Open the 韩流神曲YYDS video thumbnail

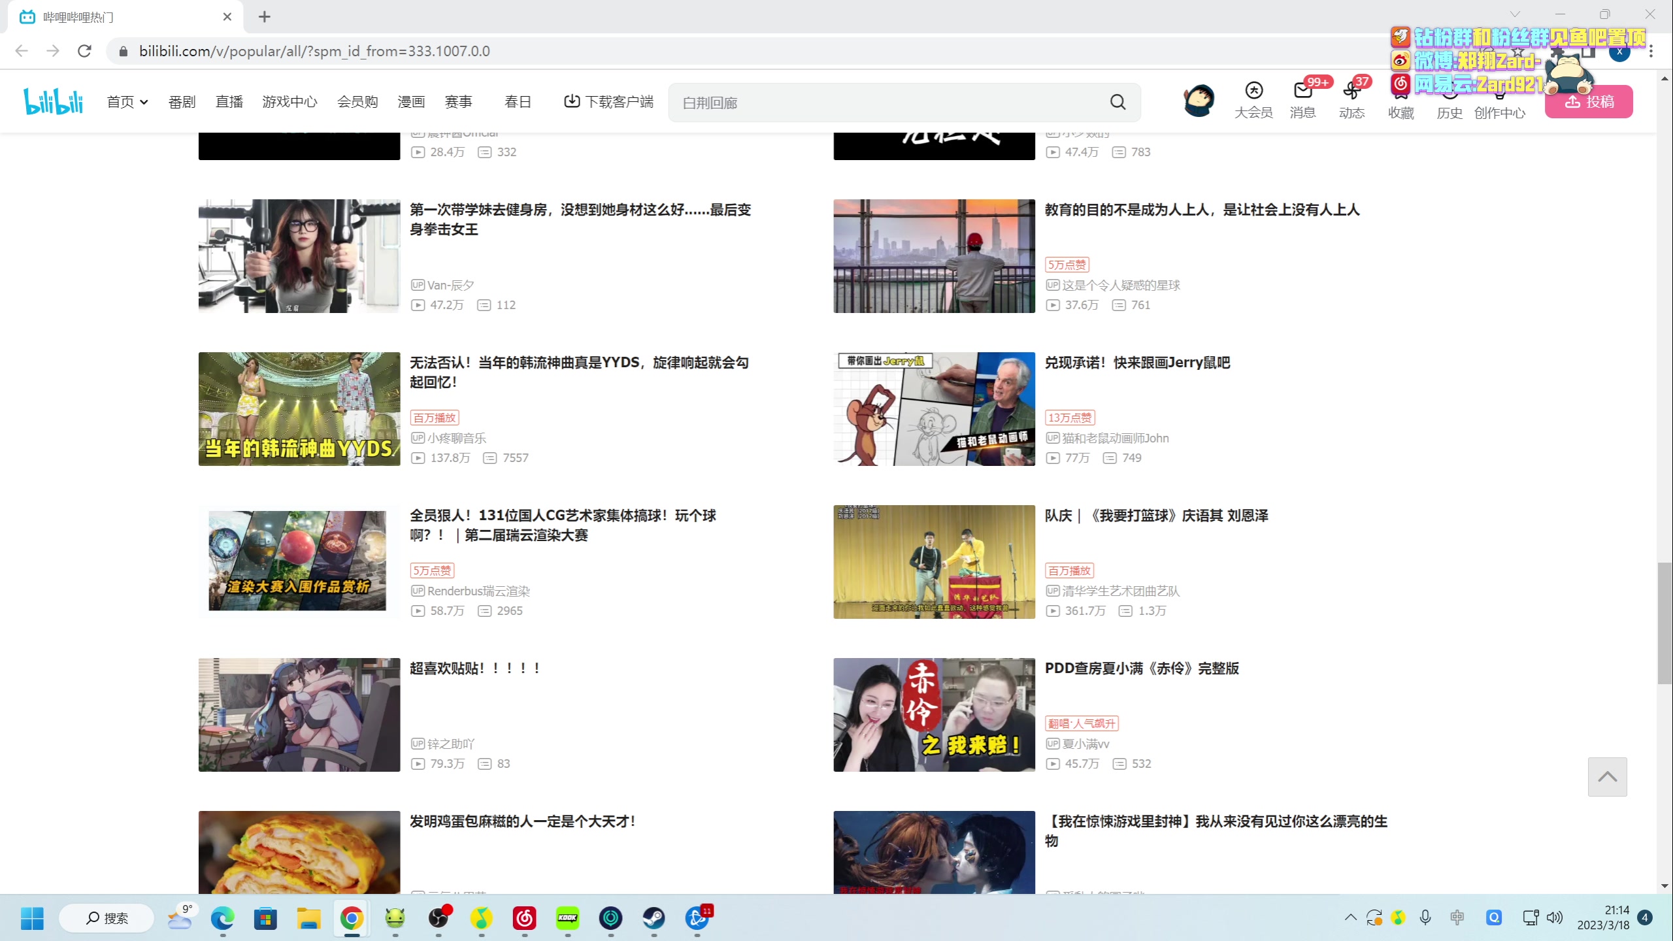pyautogui.click(x=299, y=409)
